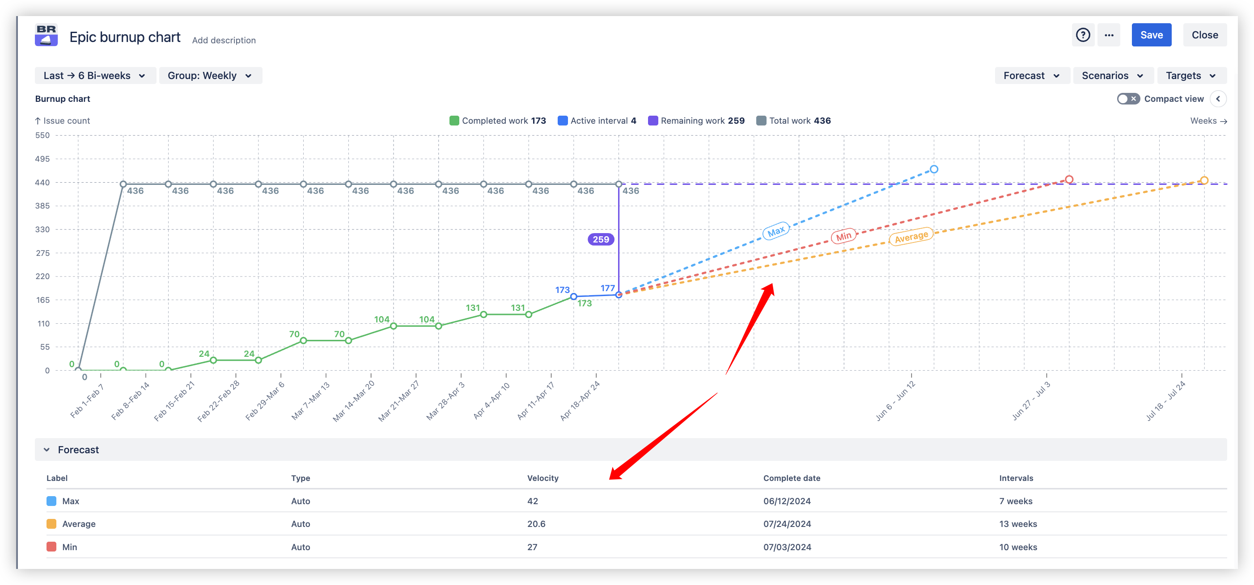This screenshot has height=585, width=1254.
Task: Click the 177 active interval data point
Action: 619,295
